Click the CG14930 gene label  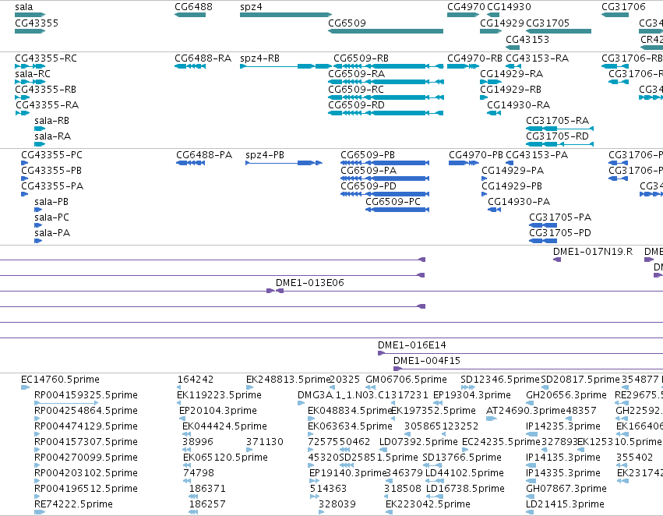(509, 7)
